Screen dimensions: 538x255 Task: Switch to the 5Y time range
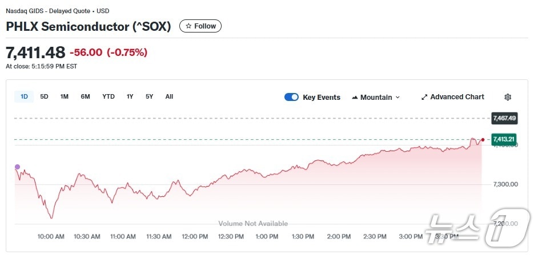pyautogui.click(x=149, y=96)
